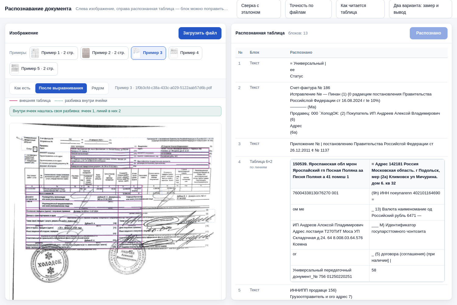Click the Пример 5 document thumbnail
457x305 pixels.
click(15, 69)
